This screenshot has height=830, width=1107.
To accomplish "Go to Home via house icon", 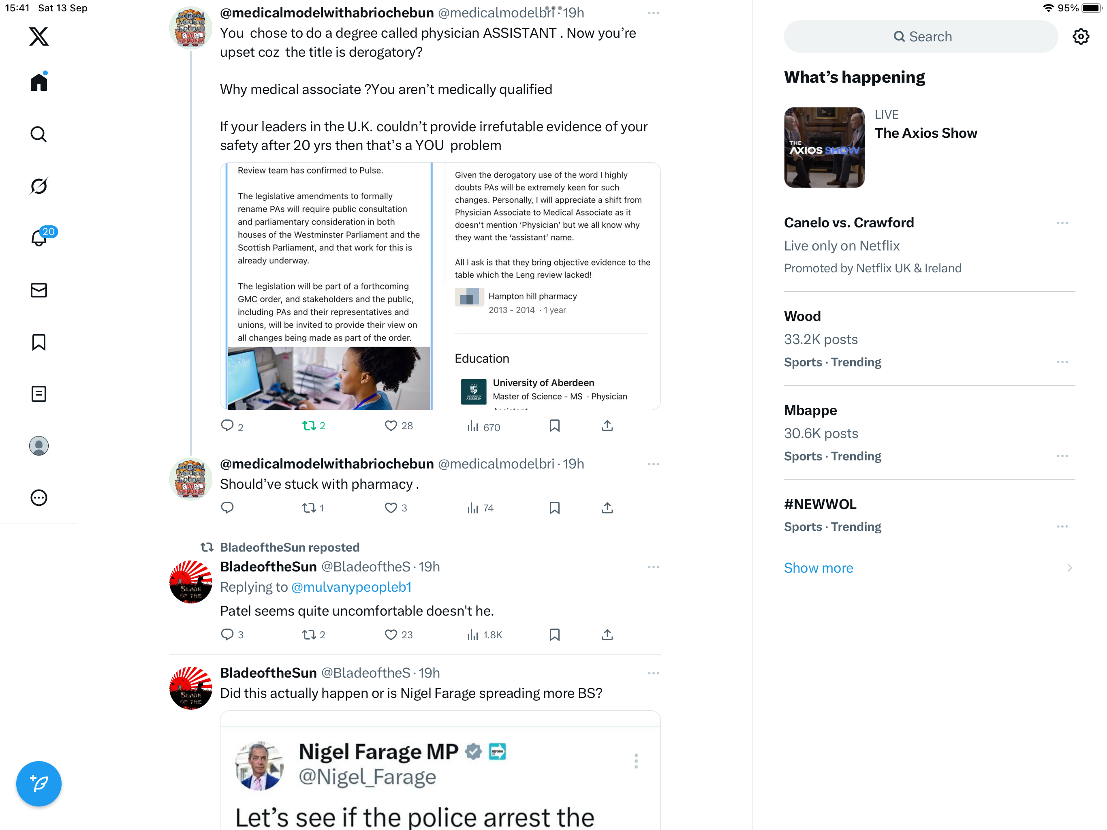I will [38, 82].
